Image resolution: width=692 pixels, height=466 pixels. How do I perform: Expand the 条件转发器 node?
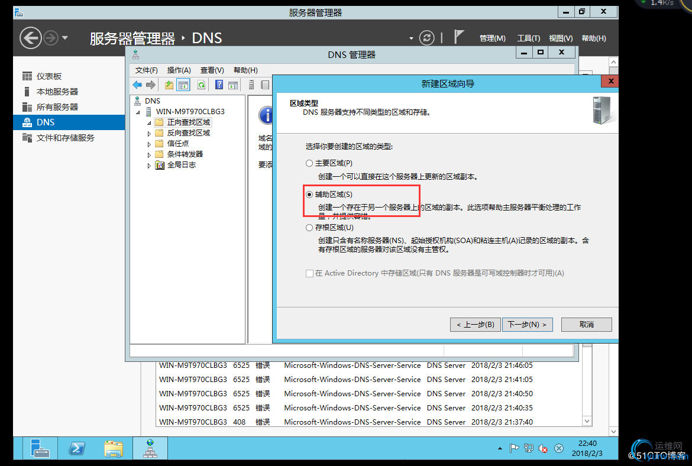149,154
